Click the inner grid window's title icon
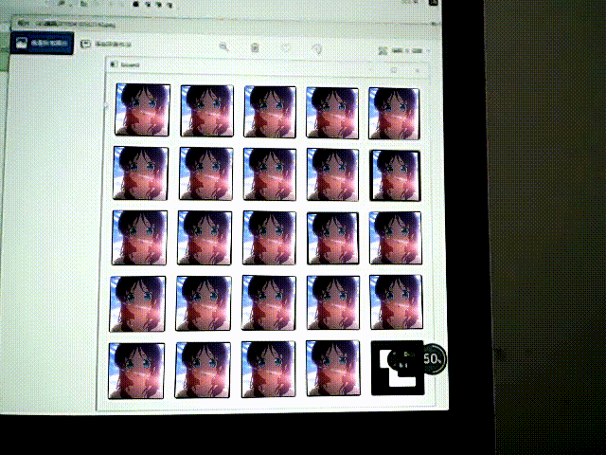The width and height of the screenshot is (606, 455). pyautogui.click(x=114, y=64)
